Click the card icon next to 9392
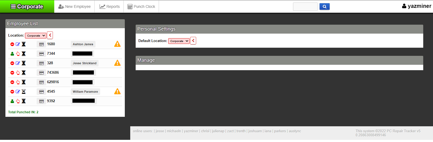This screenshot has height=142, width=433. coord(42,101)
